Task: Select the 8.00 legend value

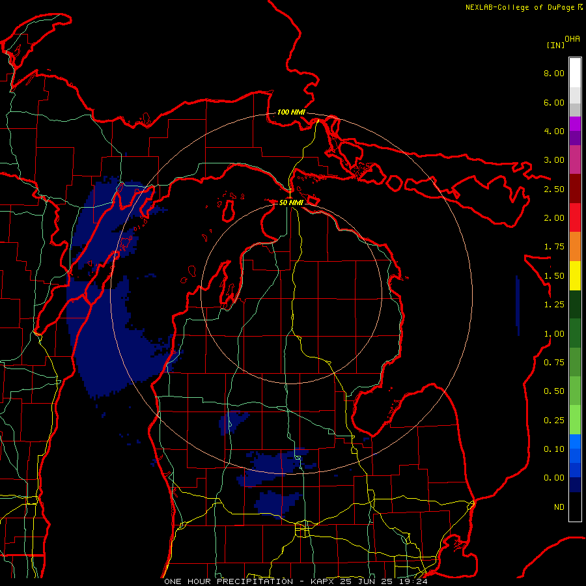Action: [x=554, y=73]
